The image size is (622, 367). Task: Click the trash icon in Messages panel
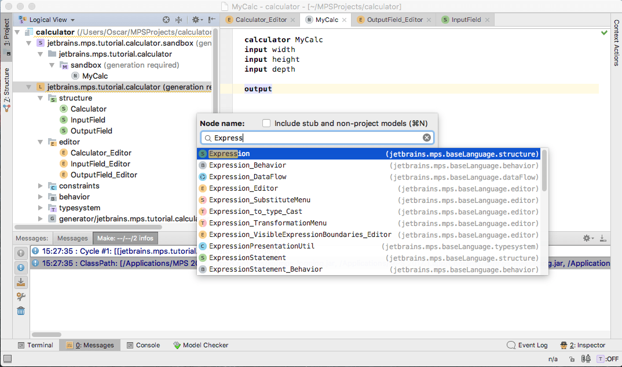21,312
